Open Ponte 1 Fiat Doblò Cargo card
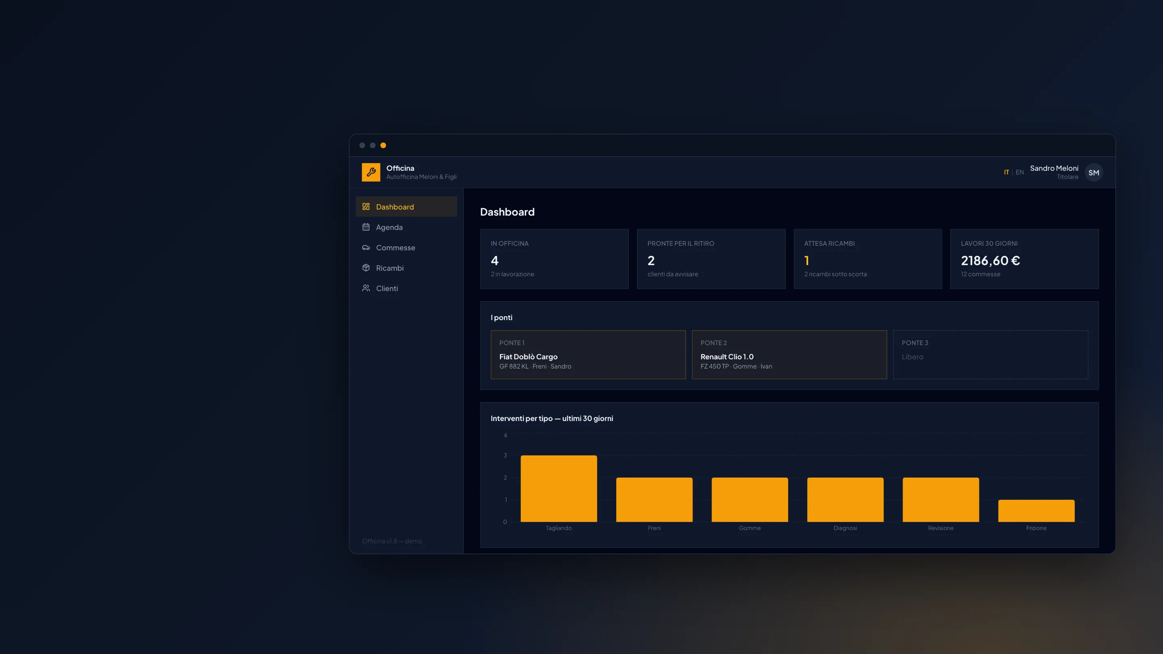This screenshot has height=654, width=1163. point(588,355)
